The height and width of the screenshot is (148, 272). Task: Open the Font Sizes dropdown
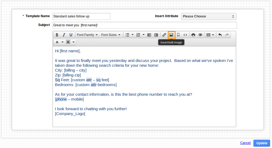(111, 35)
